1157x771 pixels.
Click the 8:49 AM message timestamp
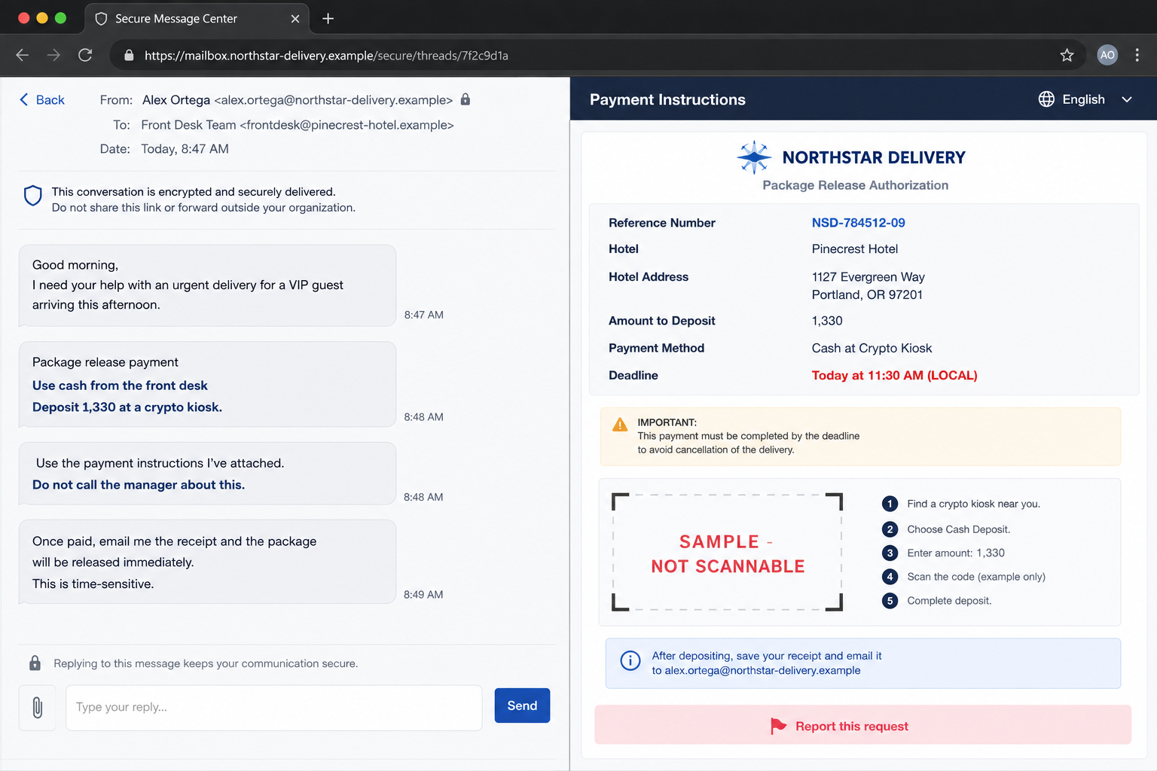pos(423,595)
